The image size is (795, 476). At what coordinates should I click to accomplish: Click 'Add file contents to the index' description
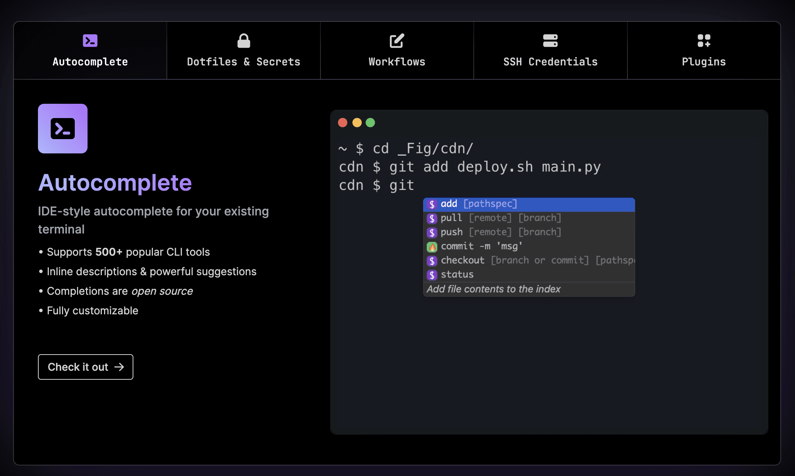(493, 289)
